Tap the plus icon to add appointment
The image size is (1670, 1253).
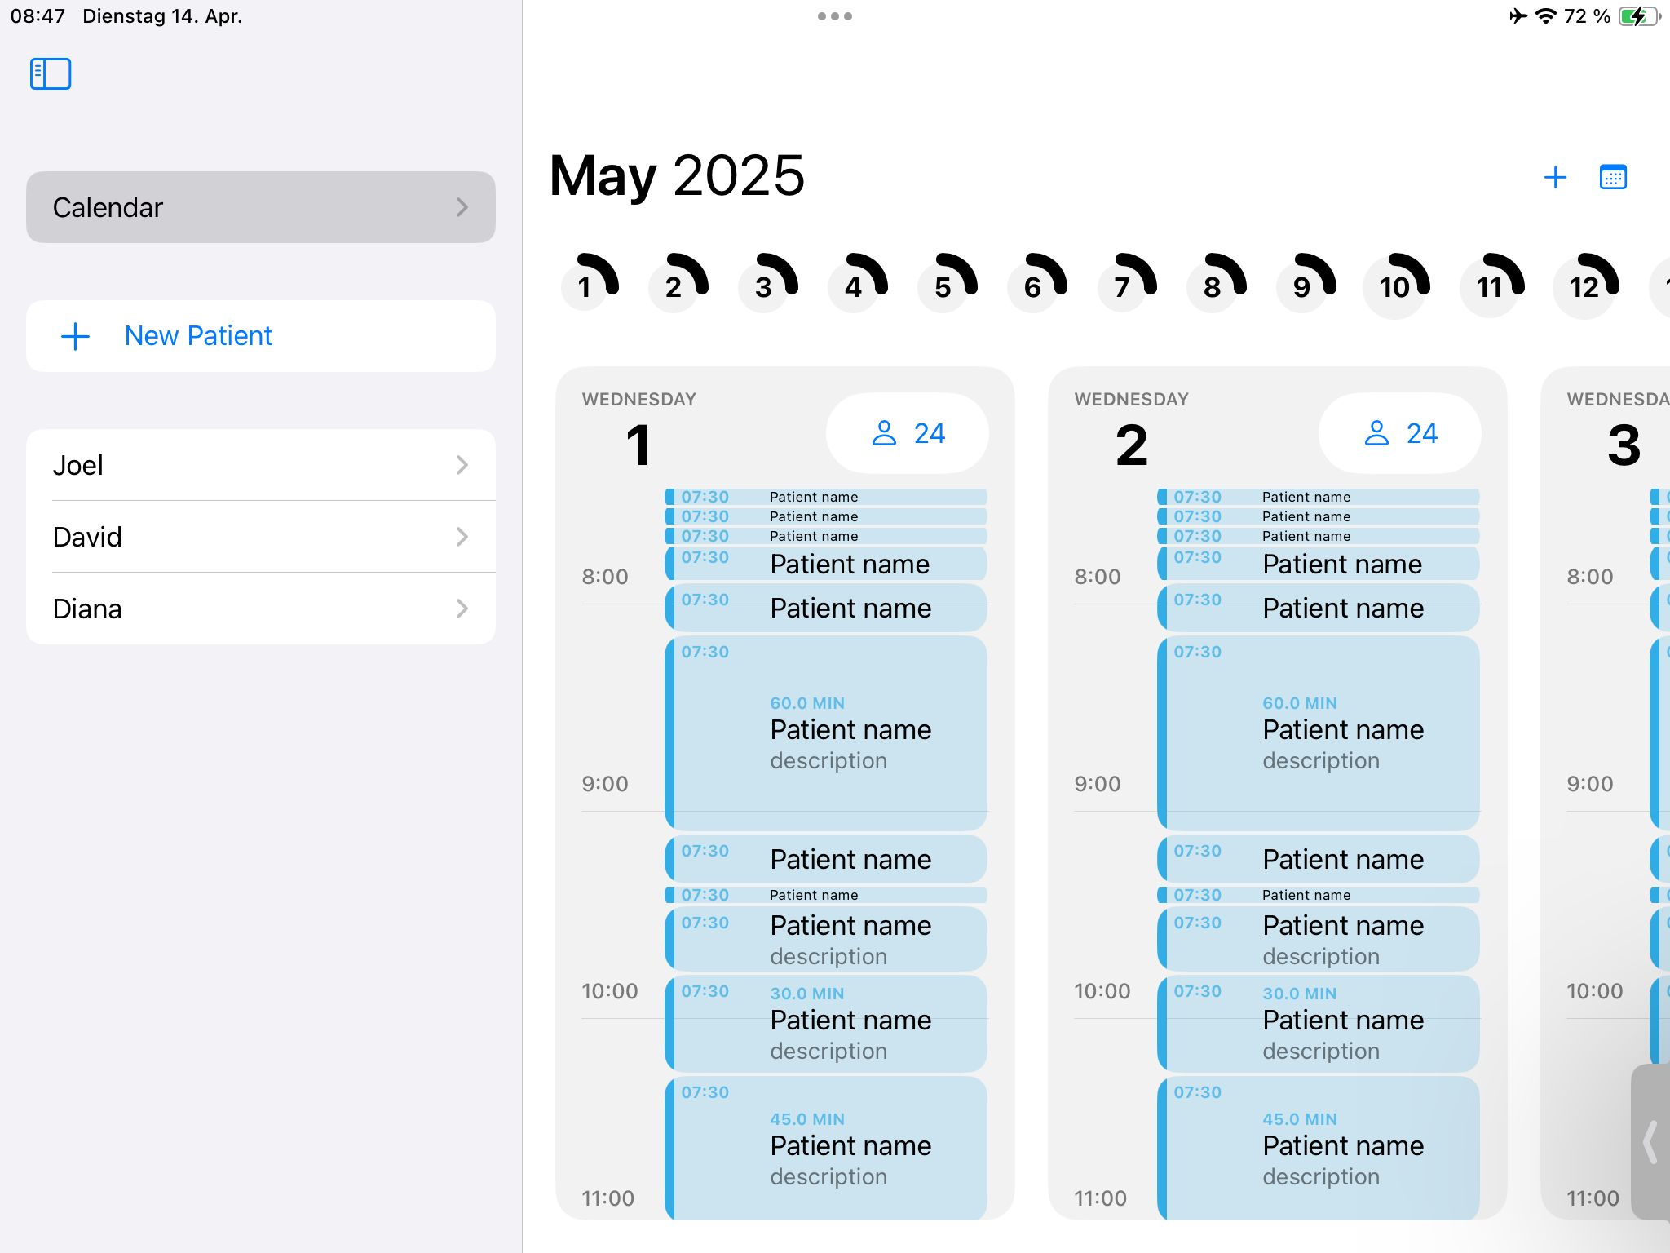pos(1555,177)
